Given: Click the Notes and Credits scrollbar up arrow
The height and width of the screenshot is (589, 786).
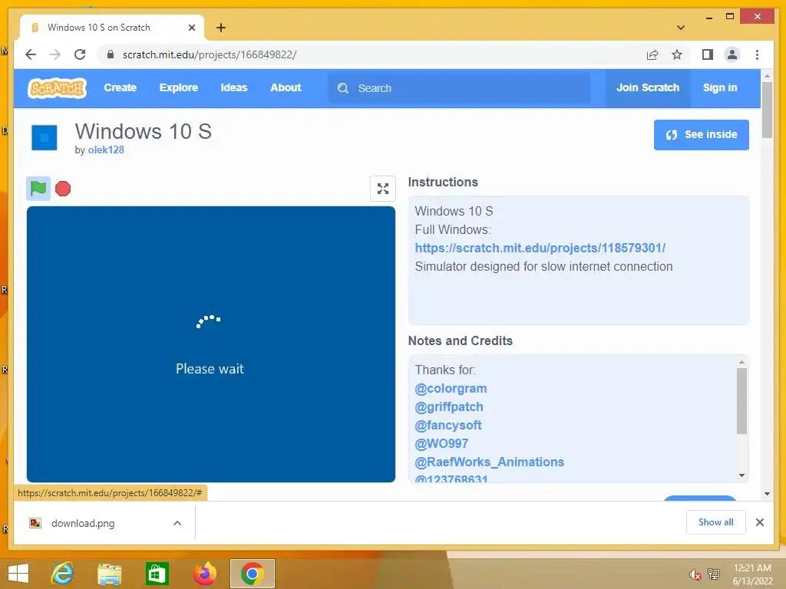Looking at the screenshot, I should pyautogui.click(x=742, y=362).
